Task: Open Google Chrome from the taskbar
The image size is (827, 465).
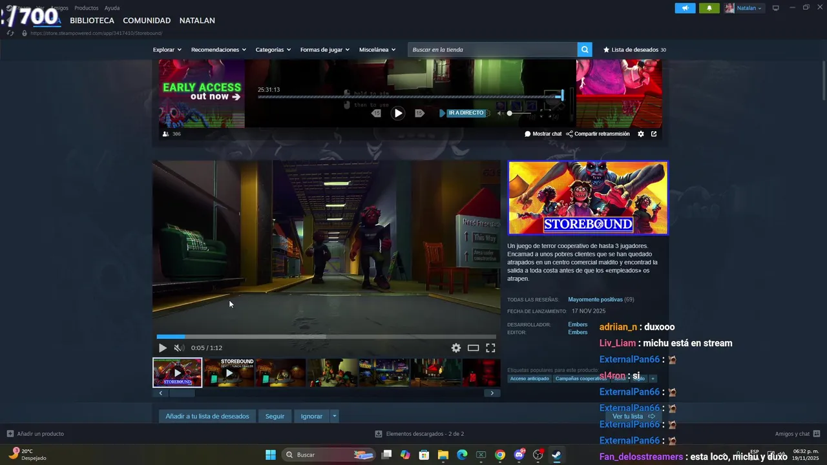Action: tap(500, 455)
